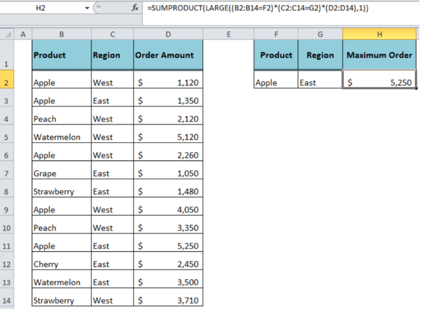
Task: Select the column D header
Action: point(168,34)
